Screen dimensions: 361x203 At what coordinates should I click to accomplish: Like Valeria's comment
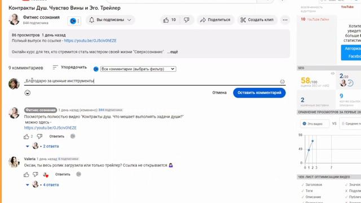pos(27,174)
